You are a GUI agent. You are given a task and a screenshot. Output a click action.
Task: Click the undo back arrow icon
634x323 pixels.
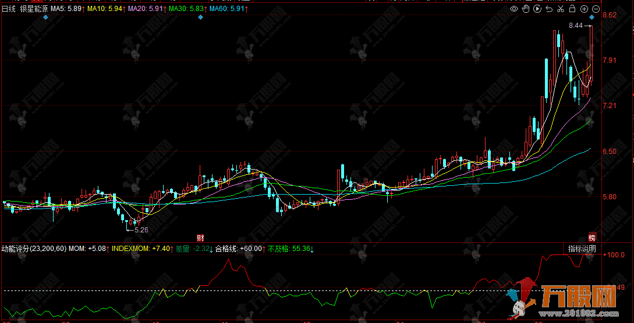[x=549, y=9]
